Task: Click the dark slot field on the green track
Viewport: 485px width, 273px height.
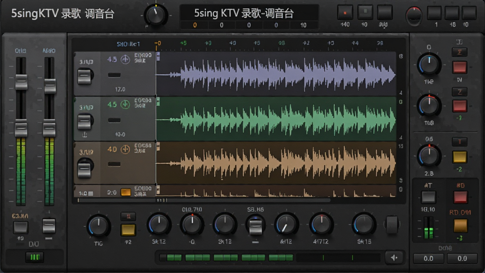Action: (114, 120)
